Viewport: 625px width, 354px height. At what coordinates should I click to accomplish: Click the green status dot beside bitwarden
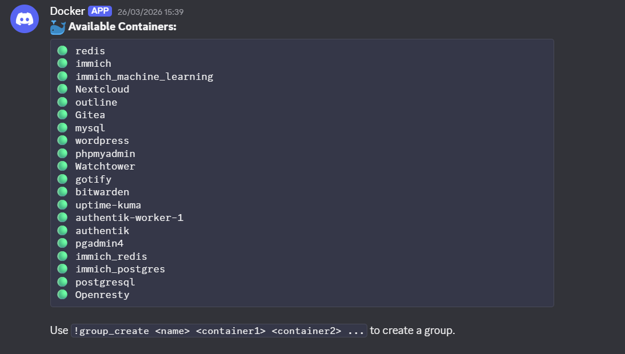(x=63, y=192)
